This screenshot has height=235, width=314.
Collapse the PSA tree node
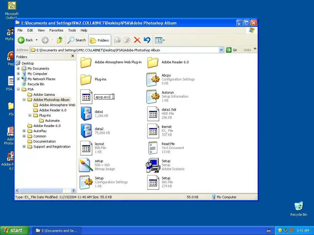[x=18, y=89]
